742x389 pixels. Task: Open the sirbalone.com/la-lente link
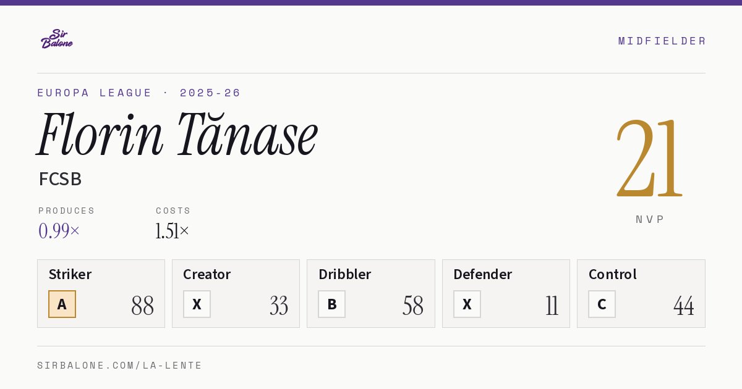point(120,366)
